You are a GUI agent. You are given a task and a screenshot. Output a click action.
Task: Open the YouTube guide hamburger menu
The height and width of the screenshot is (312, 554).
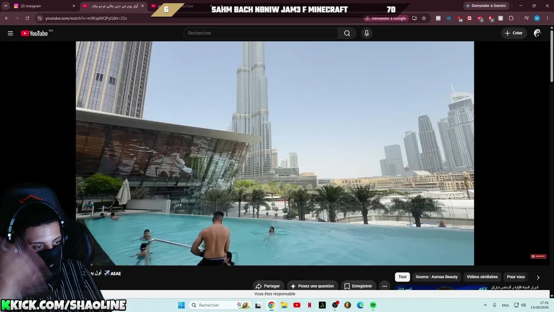(x=10, y=33)
